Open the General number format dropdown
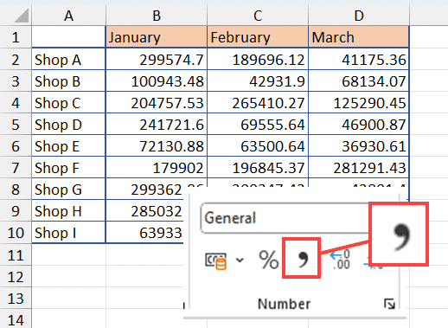This screenshot has width=448, height=328. pos(284,218)
